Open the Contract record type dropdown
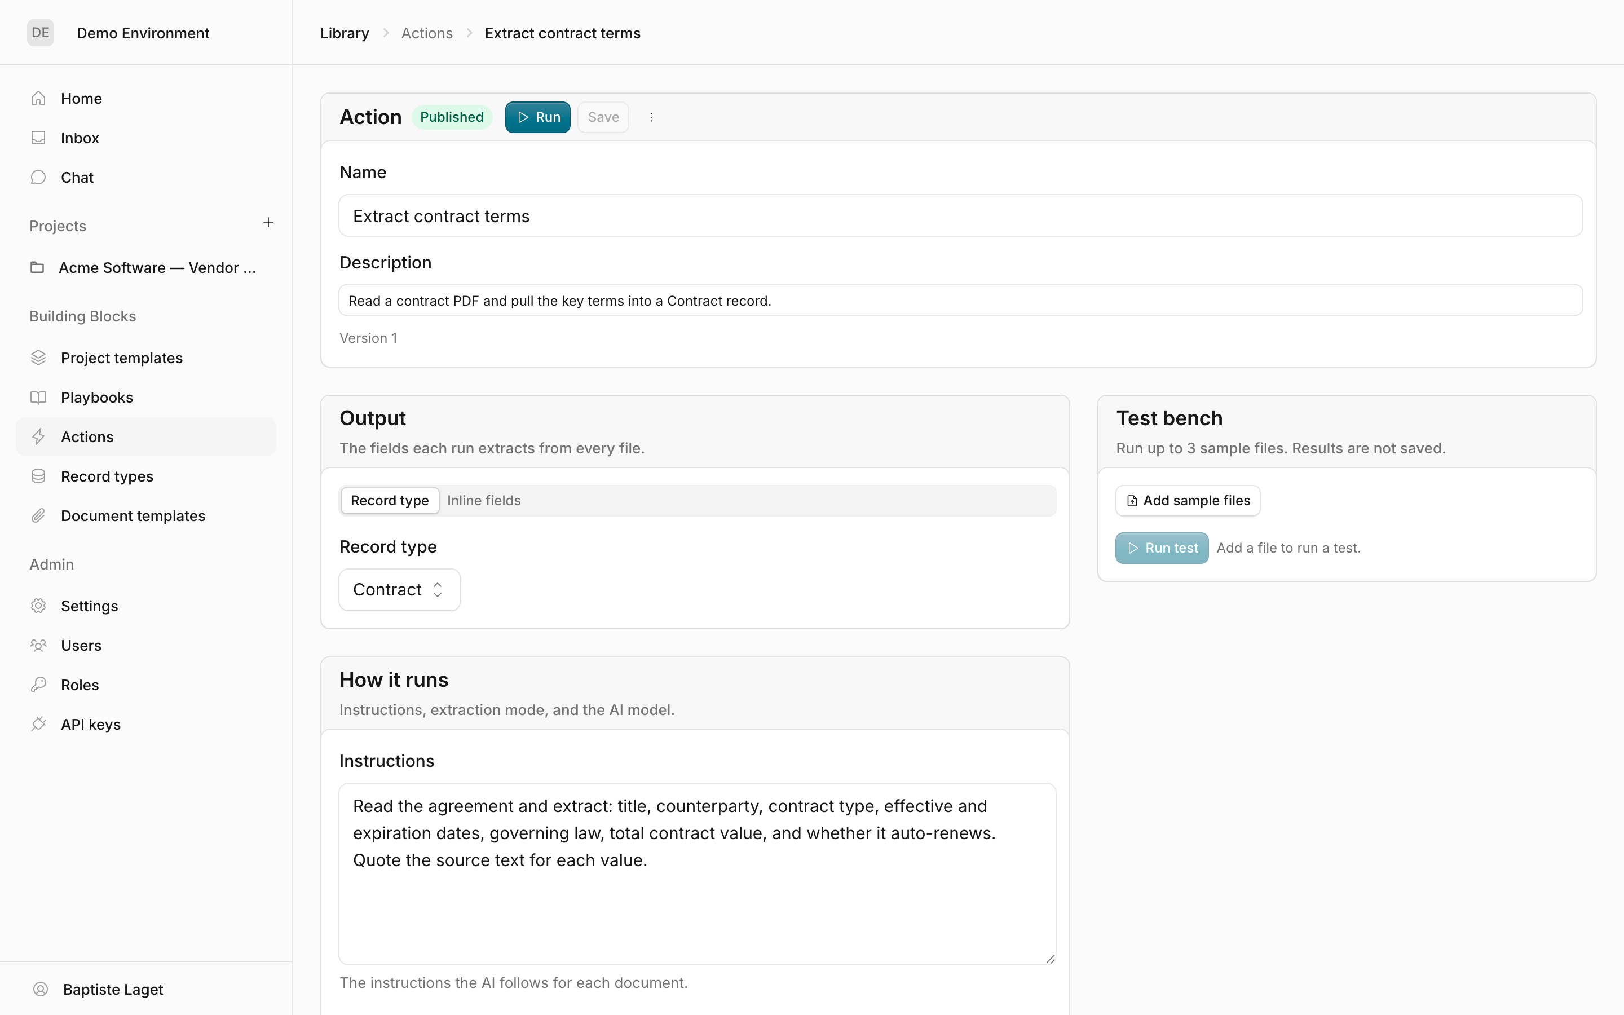This screenshot has height=1015, width=1624. coord(400,589)
